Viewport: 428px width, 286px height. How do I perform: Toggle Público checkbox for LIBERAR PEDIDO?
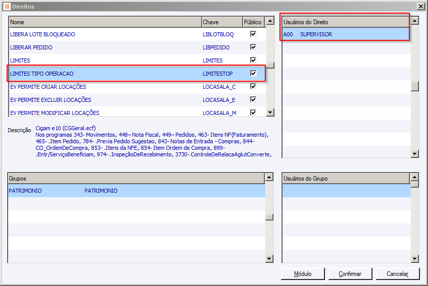[253, 47]
